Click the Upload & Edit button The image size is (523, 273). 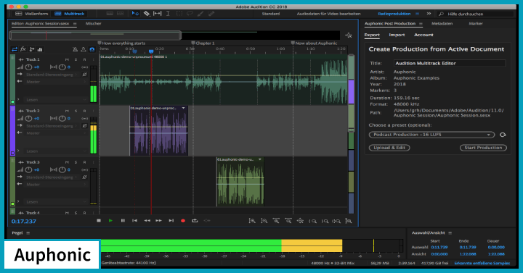coord(389,148)
